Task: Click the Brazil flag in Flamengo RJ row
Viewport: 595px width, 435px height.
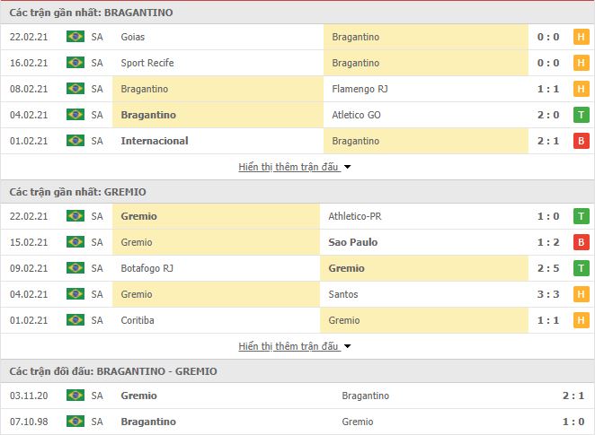Action: click(75, 89)
